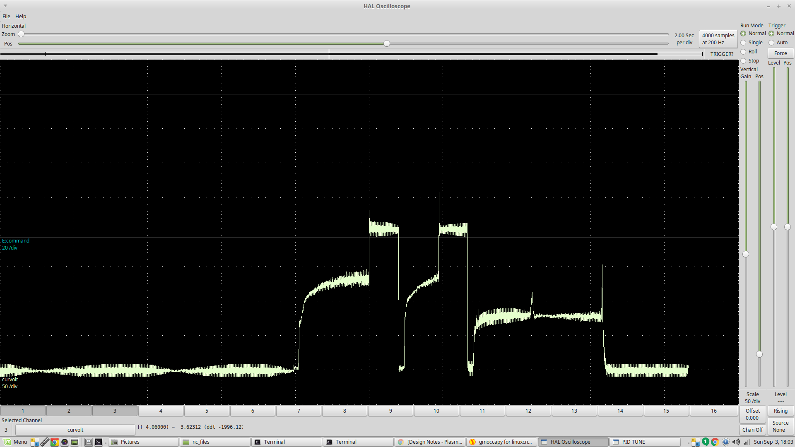Enable channel 16
This screenshot has height=447, width=795.
click(x=714, y=411)
